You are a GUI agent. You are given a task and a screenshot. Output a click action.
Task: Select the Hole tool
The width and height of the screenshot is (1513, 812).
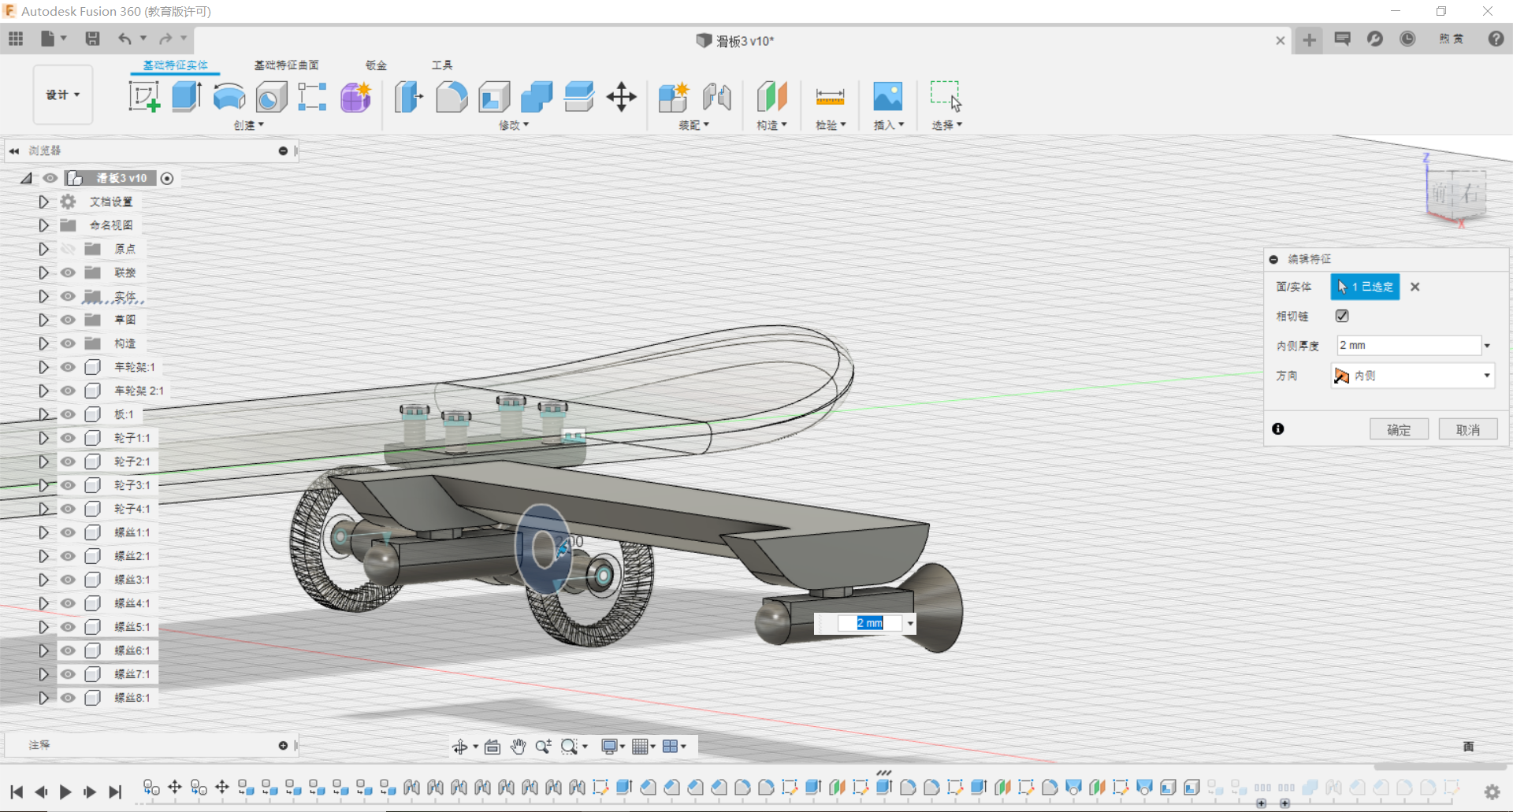point(272,97)
